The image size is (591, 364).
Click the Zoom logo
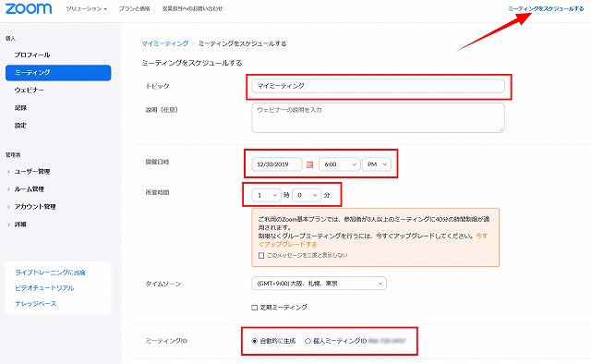(29, 8)
